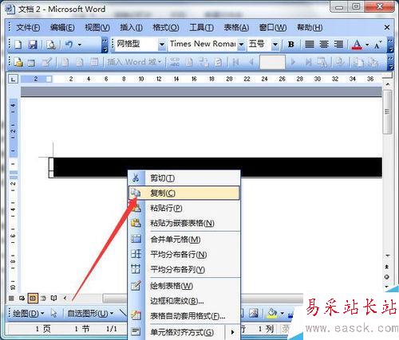
Task: Open the 五号 font size dropdown
Action: coord(275,45)
